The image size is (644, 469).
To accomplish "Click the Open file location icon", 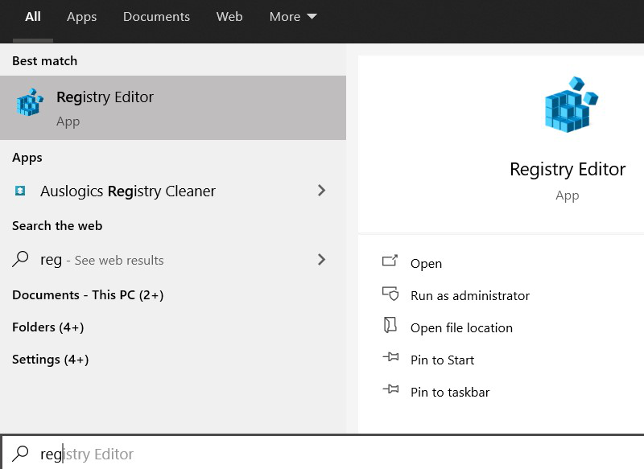I will pyautogui.click(x=390, y=326).
